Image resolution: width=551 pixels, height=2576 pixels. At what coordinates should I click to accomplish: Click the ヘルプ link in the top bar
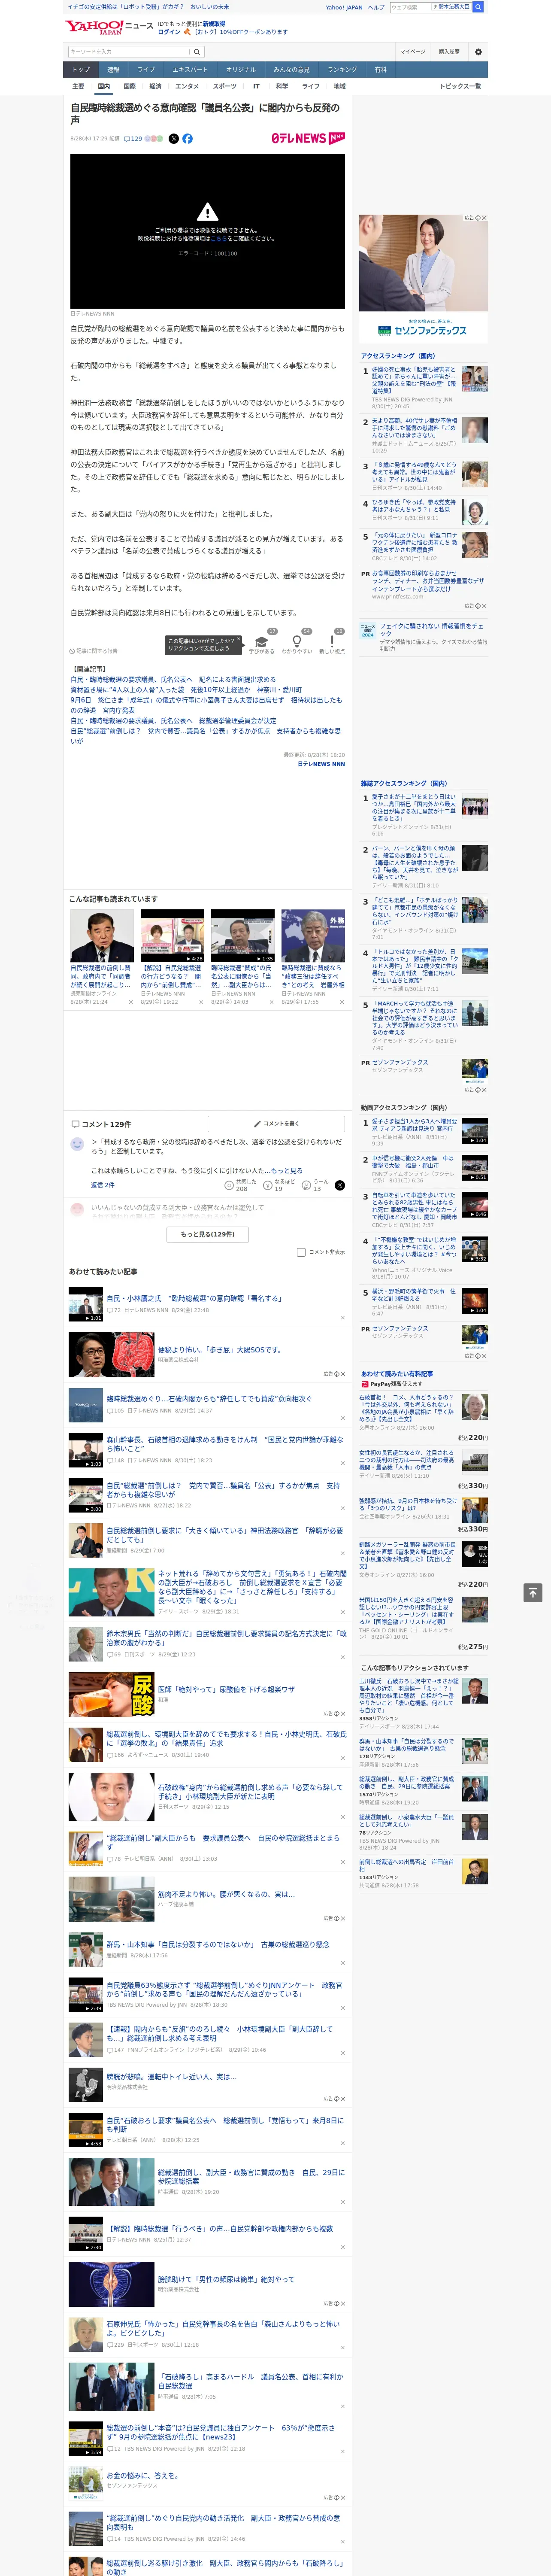click(x=376, y=7)
